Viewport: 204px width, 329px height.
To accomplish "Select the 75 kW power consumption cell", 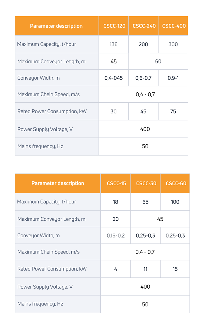I will click(x=173, y=111).
